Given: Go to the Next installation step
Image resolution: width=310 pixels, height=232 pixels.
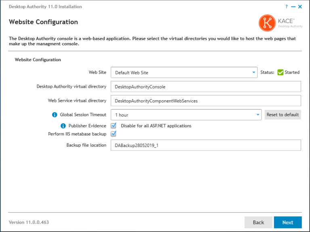Looking at the screenshot, I should click(287, 222).
